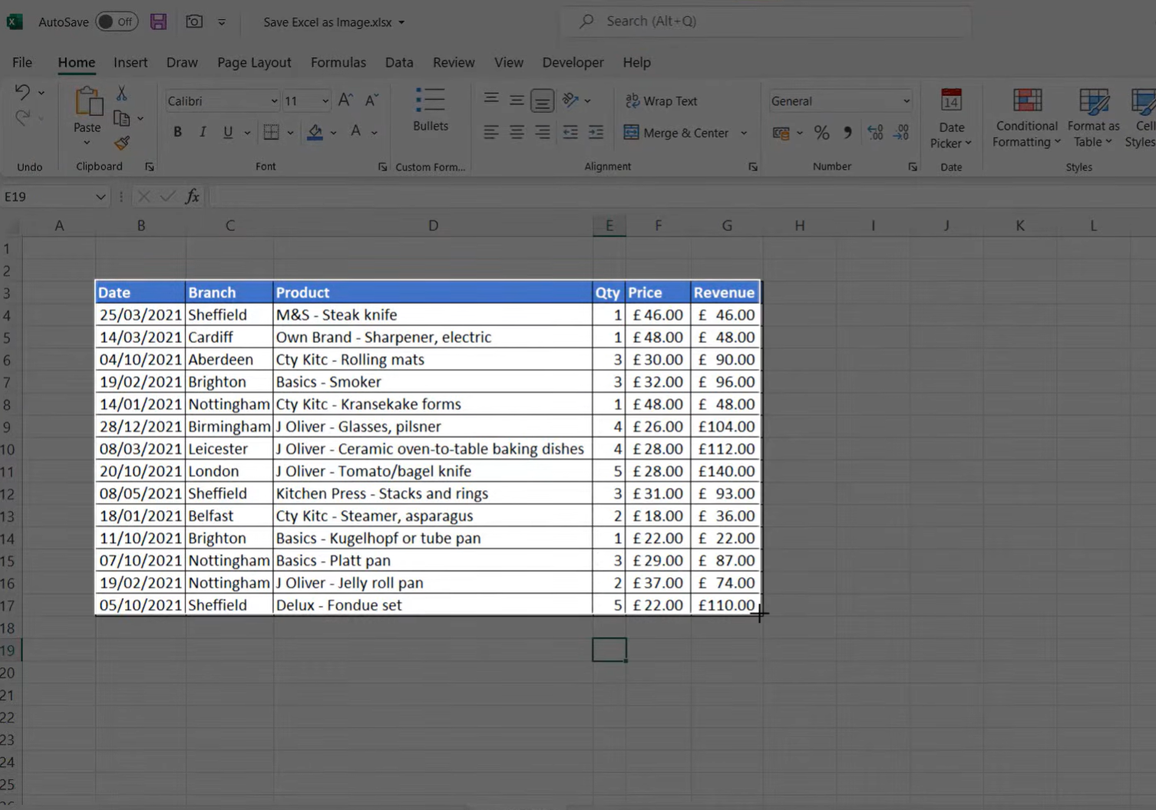Increase font size with large A icon
Viewport: 1156px width, 810px height.
coord(345,100)
